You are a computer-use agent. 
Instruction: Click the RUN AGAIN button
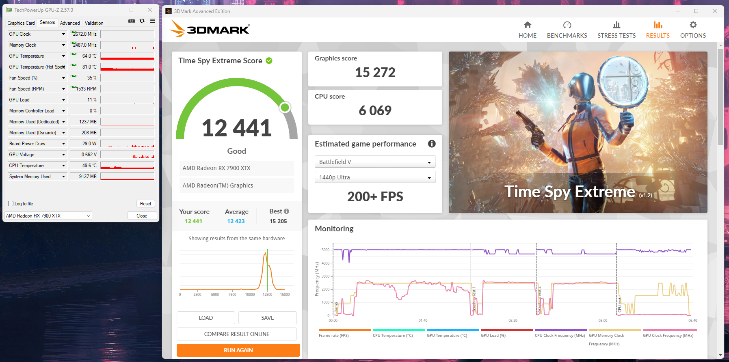(x=238, y=350)
